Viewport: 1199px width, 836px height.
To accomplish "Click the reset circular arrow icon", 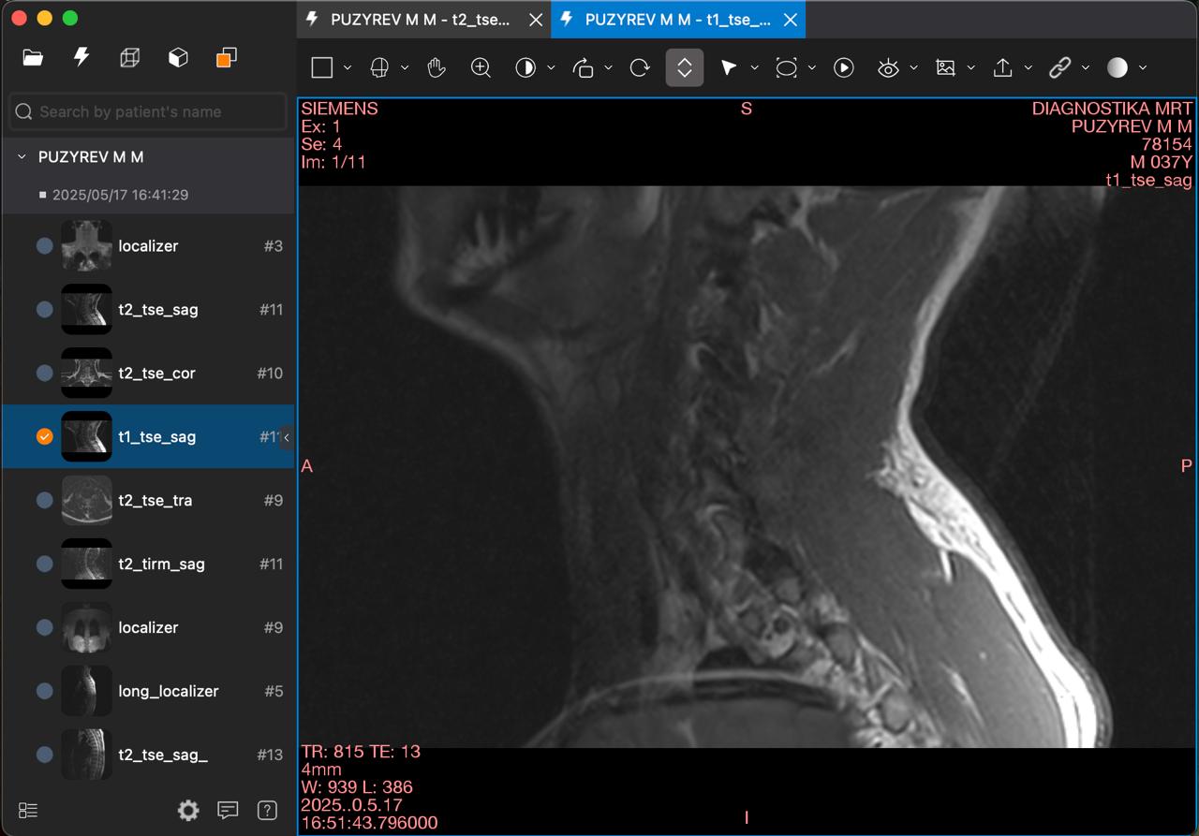I will [x=640, y=67].
